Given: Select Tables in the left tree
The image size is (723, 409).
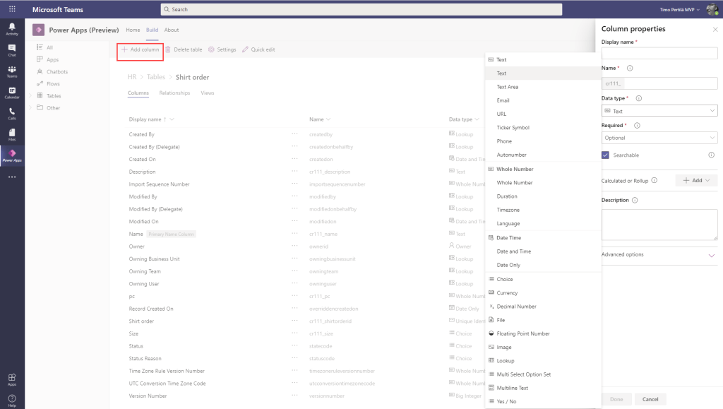Looking at the screenshot, I should click(54, 96).
